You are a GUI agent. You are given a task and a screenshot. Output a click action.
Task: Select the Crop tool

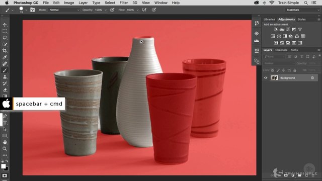coord(5,51)
